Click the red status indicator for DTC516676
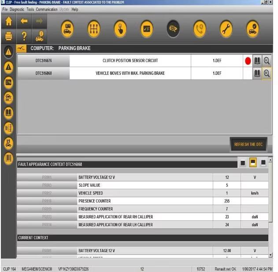 point(248,61)
